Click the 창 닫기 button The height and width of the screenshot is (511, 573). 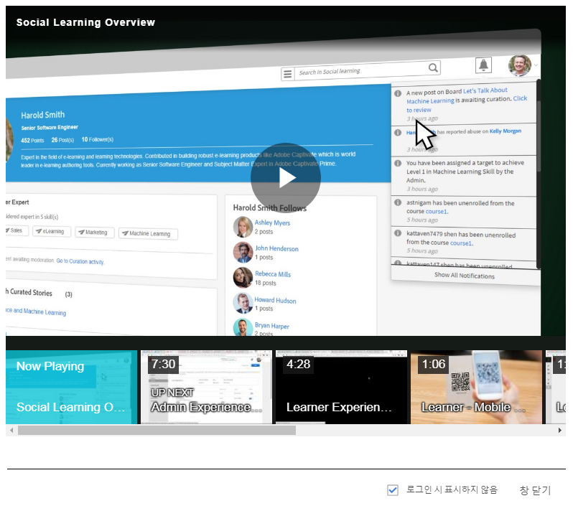[x=535, y=489]
